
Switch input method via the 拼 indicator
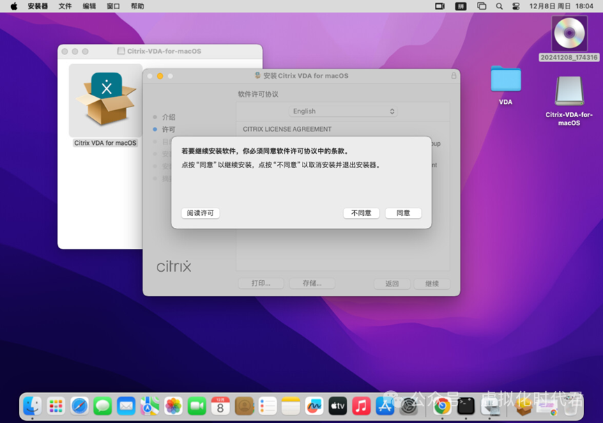pyautogui.click(x=461, y=6)
